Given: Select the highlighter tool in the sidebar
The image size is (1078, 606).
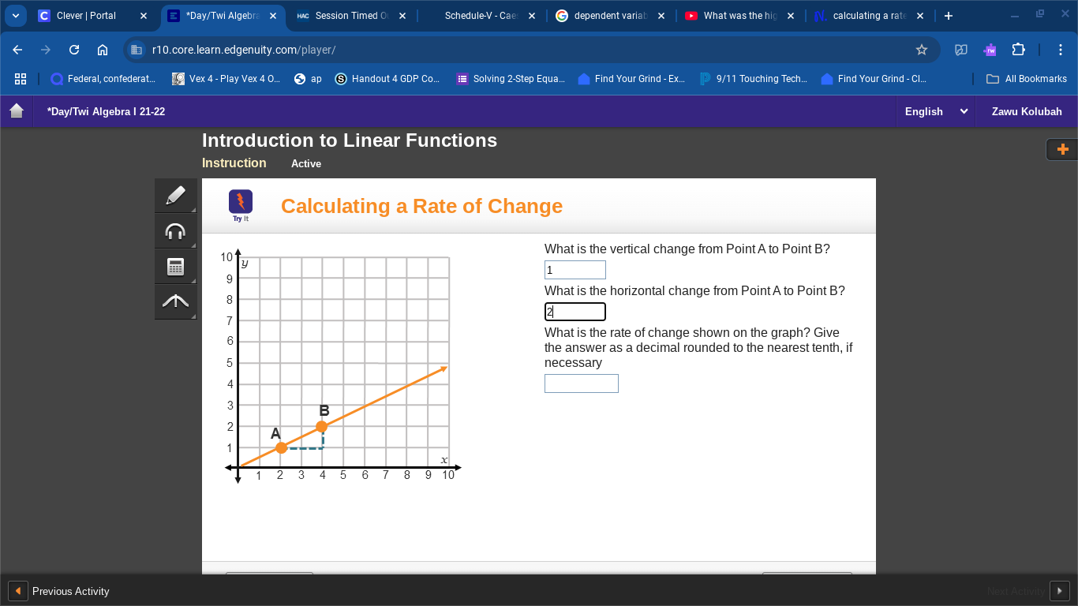Looking at the screenshot, I should click(175, 195).
